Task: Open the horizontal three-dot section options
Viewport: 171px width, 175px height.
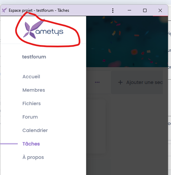Action: (x=97, y=82)
